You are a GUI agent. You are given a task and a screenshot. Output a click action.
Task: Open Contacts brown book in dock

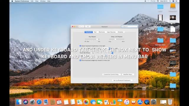coord(53,102)
